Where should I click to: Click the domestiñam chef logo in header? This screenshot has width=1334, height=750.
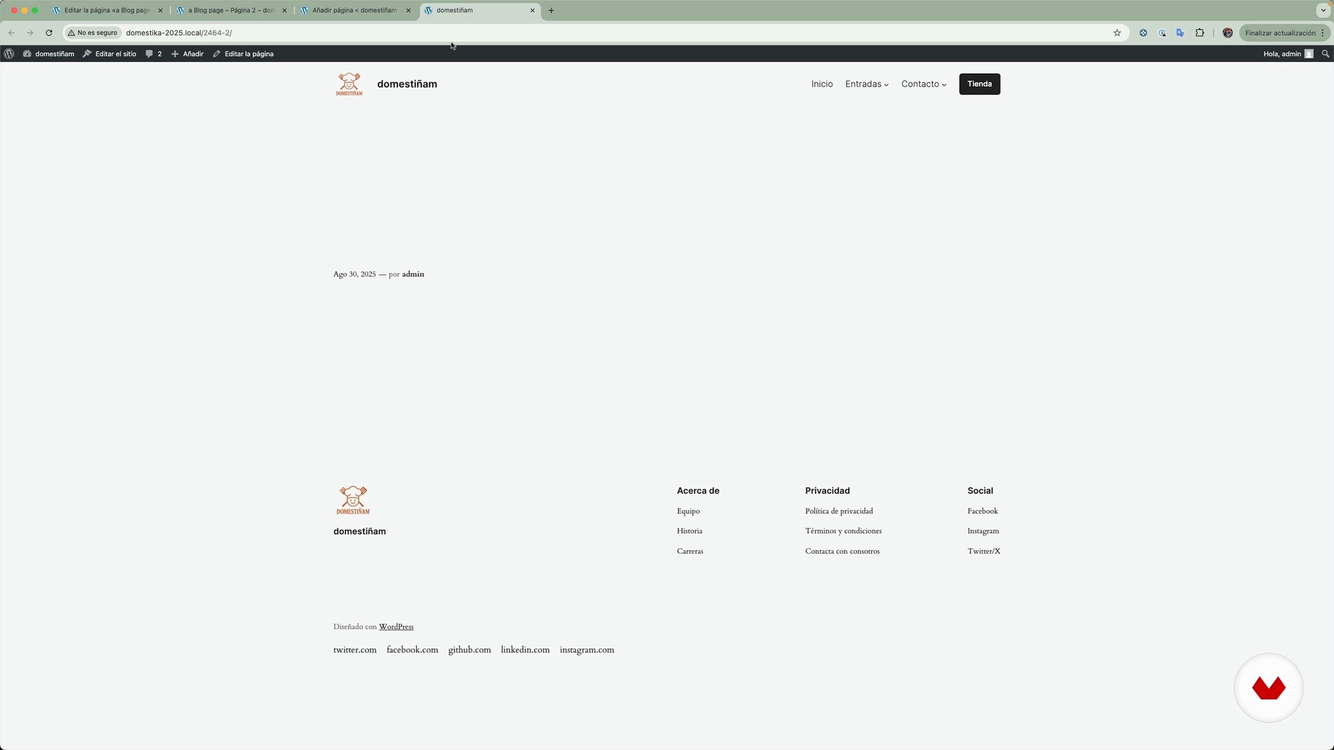click(349, 84)
